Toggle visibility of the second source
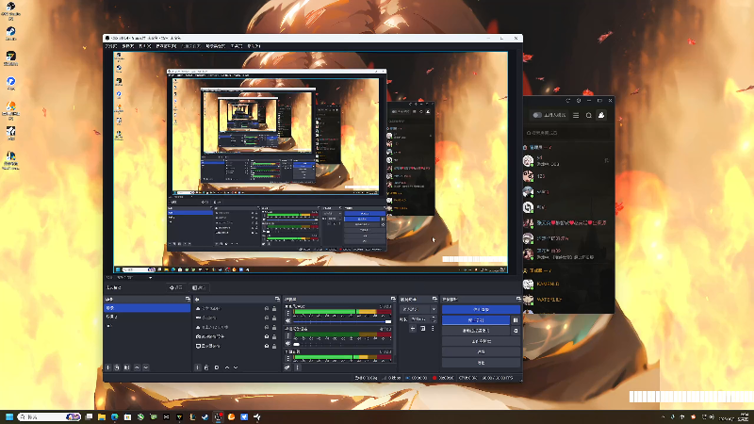The width and height of the screenshot is (754, 424). point(267,318)
